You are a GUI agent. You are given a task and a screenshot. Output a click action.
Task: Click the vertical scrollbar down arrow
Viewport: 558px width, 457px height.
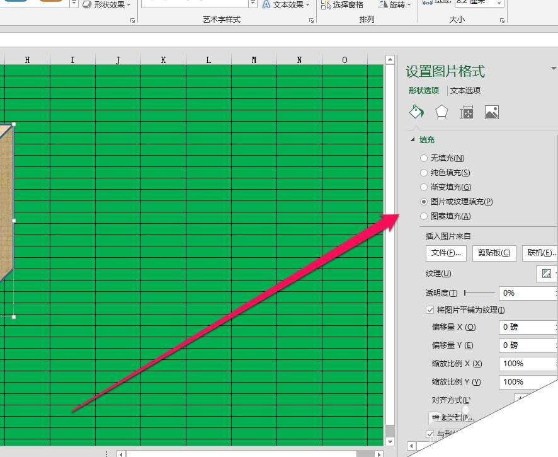click(390, 441)
